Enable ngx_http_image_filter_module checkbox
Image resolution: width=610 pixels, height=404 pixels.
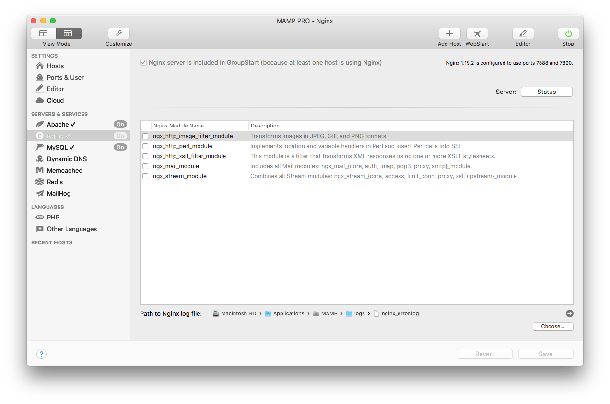145,136
